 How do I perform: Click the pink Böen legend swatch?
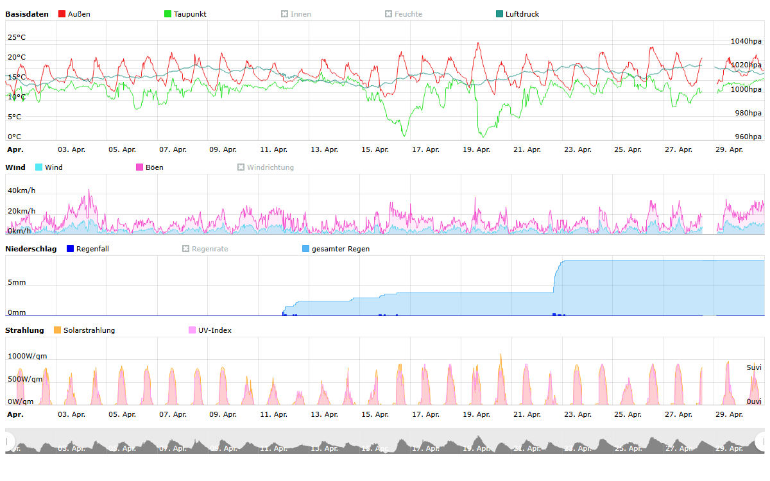click(140, 167)
